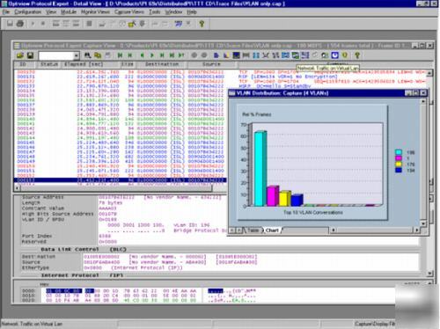Click the yellow legend swatch
Image resolution: width=440 pixels, height=329 pixels.
(x=399, y=164)
